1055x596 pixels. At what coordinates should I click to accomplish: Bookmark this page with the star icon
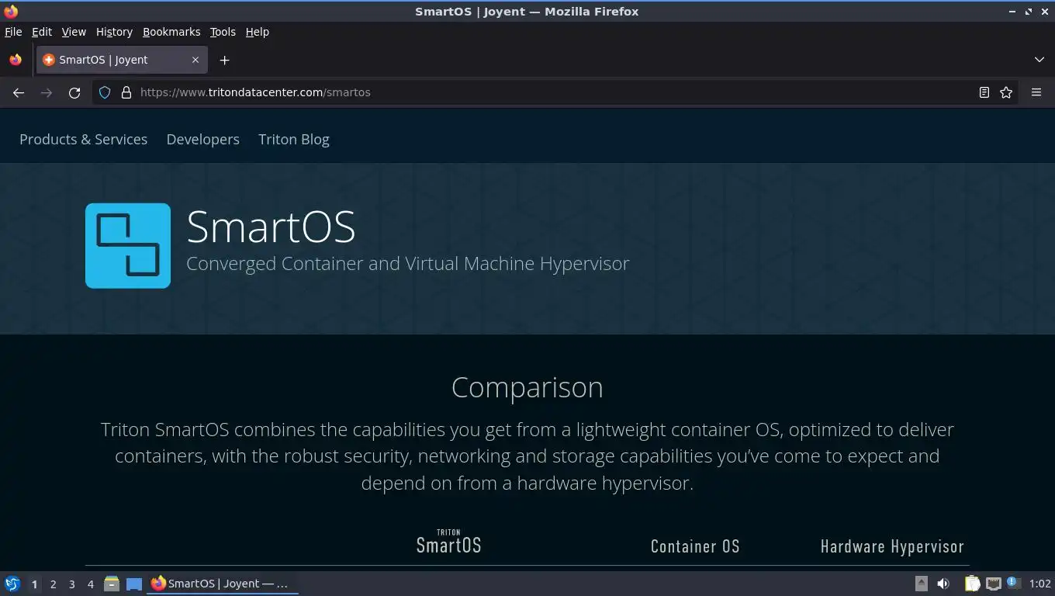click(1006, 92)
